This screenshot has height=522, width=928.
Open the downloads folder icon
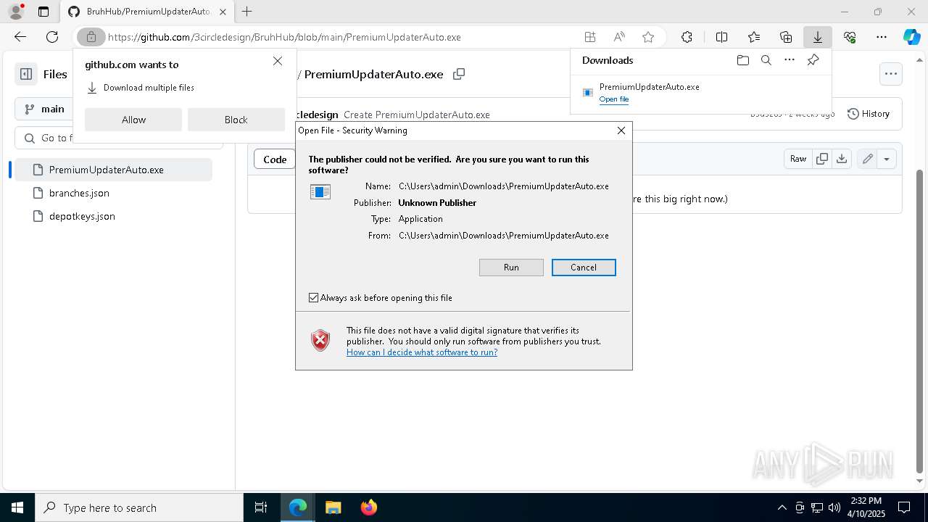click(742, 60)
